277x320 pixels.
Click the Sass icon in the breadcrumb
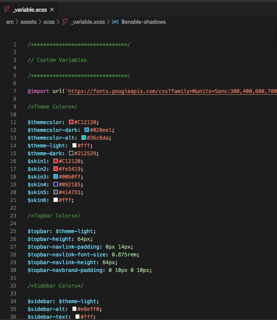[65, 22]
